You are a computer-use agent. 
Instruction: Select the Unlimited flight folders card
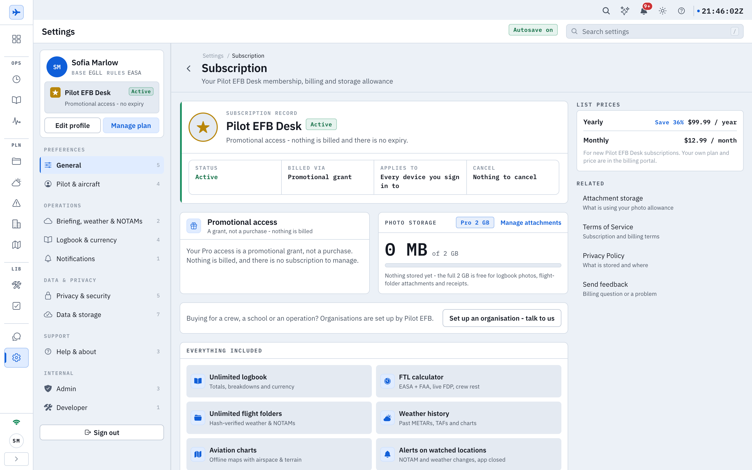click(x=279, y=418)
